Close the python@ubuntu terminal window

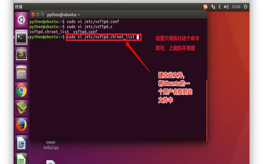tap(33, 15)
